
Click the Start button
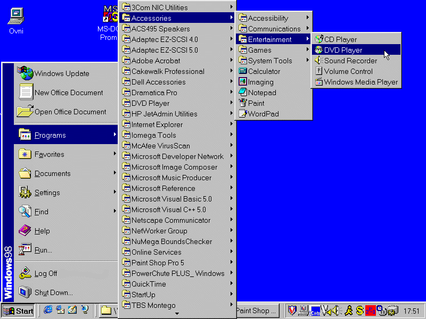(x=19, y=310)
